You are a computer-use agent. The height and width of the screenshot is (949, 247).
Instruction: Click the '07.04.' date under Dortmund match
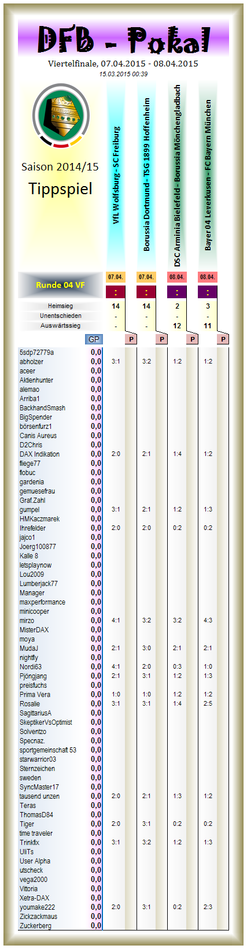pyautogui.click(x=146, y=277)
